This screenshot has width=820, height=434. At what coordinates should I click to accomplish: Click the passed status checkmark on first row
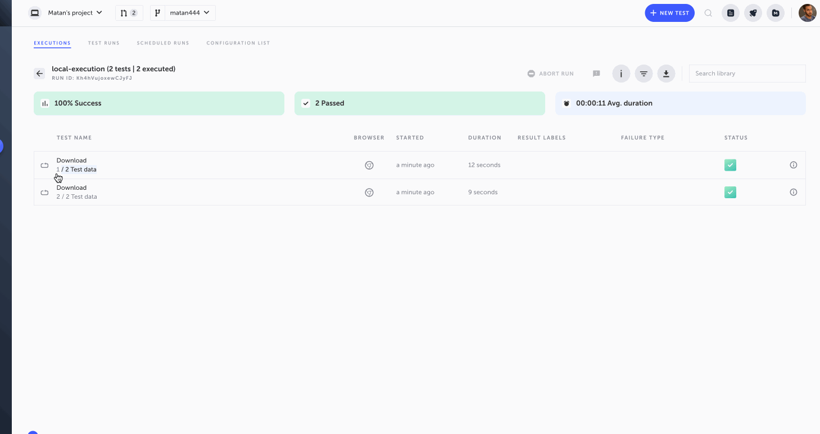pyautogui.click(x=730, y=165)
